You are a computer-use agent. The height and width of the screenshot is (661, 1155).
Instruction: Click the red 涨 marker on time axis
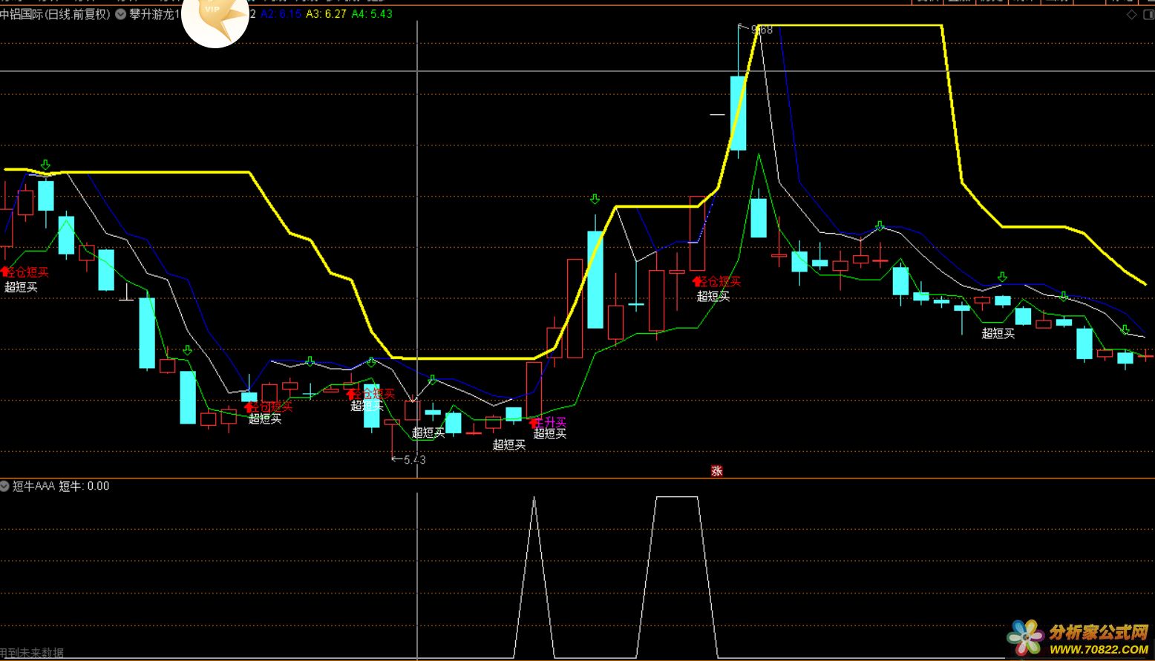tap(716, 470)
